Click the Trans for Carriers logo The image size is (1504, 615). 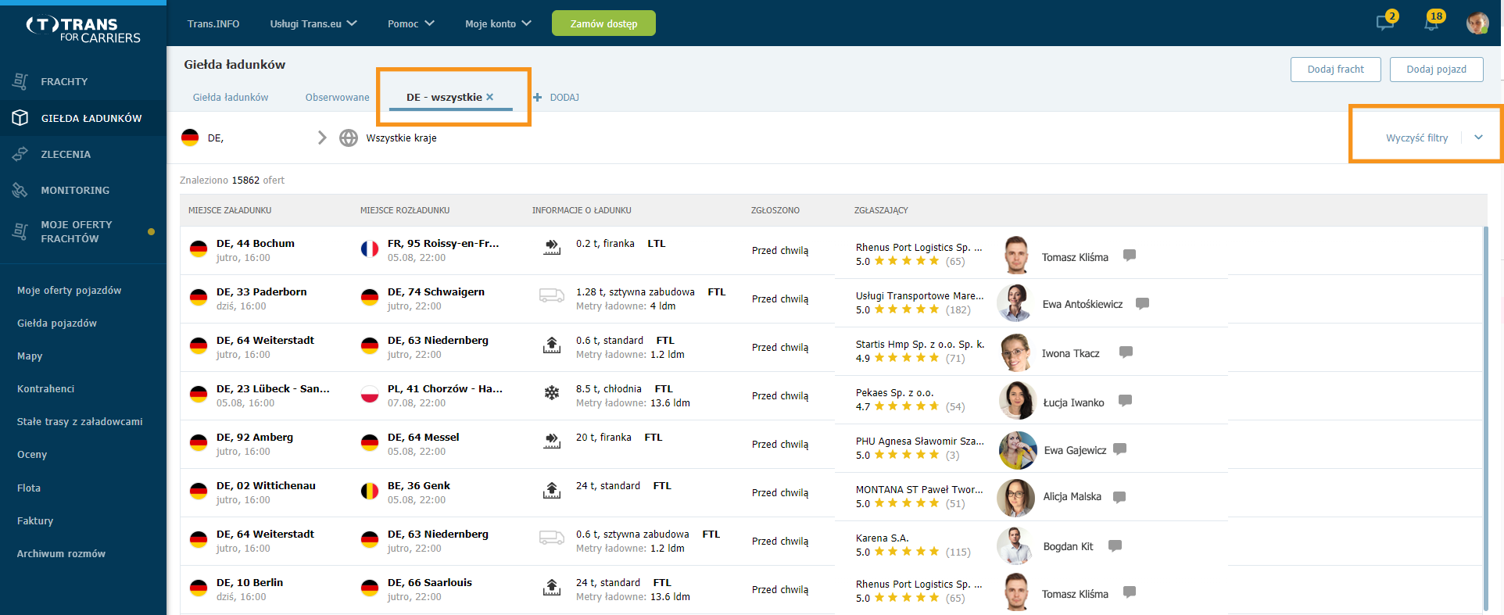pos(83,30)
